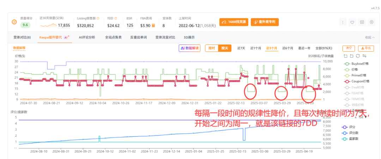The width and height of the screenshot is (381, 159).
Task: Toggle 评分 series in lower legend
Action: click(348, 127)
